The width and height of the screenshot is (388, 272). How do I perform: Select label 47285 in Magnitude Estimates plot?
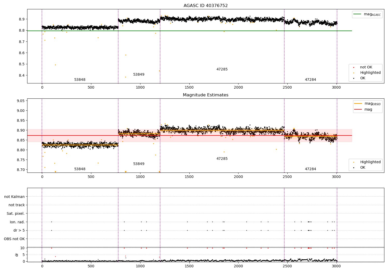(x=222, y=159)
